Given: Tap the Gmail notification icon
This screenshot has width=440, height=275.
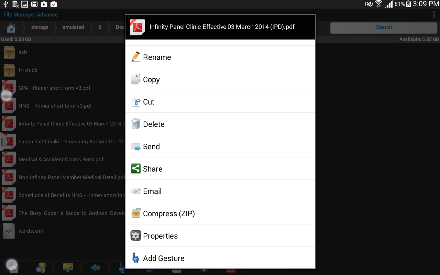Looking at the screenshot, I should click(34, 4).
